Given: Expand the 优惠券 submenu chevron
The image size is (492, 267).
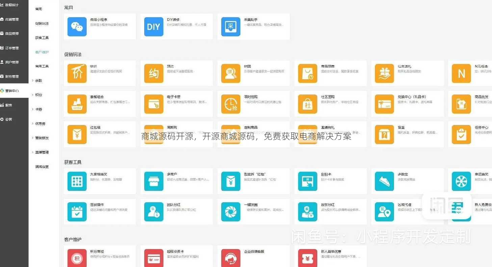Looking at the screenshot, I should (x=33, y=124).
